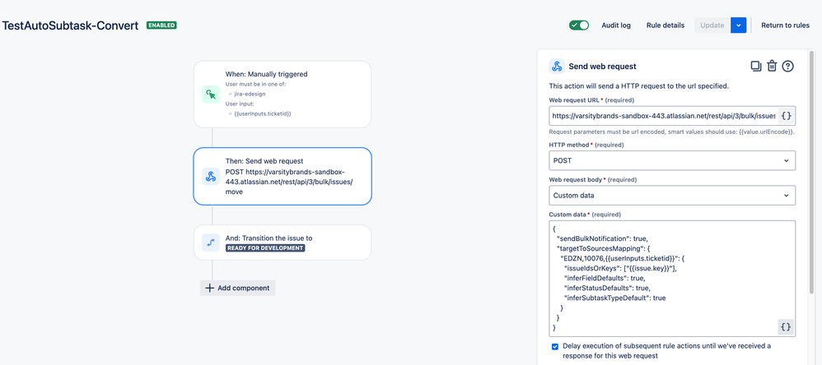This screenshot has height=365, width=822.
Task: Expand the Update button dropdown arrow
Action: 739,25
